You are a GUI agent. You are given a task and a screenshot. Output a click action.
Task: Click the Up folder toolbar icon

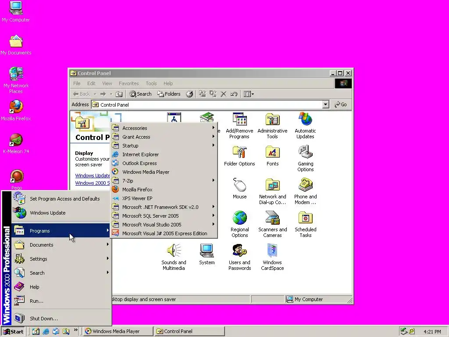click(119, 94)
